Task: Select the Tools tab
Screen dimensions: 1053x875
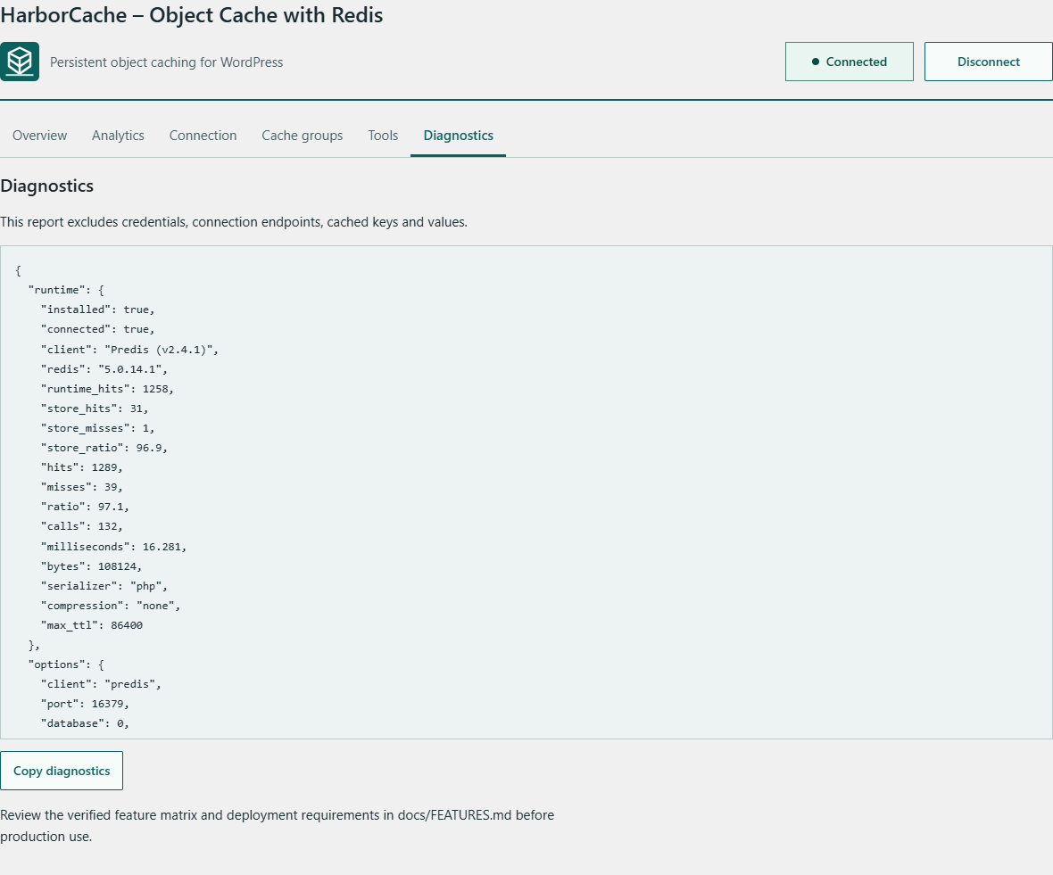Action: (x=383, y=136)
